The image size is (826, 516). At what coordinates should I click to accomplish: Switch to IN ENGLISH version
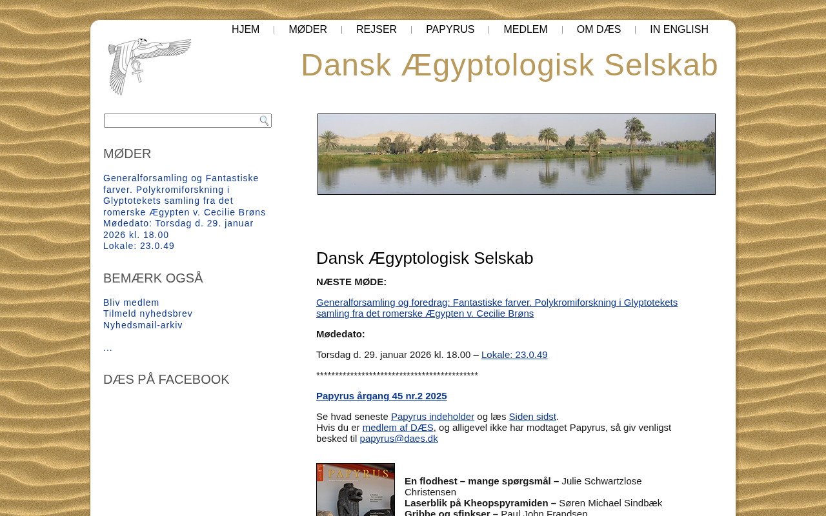(x=679, y=30)
